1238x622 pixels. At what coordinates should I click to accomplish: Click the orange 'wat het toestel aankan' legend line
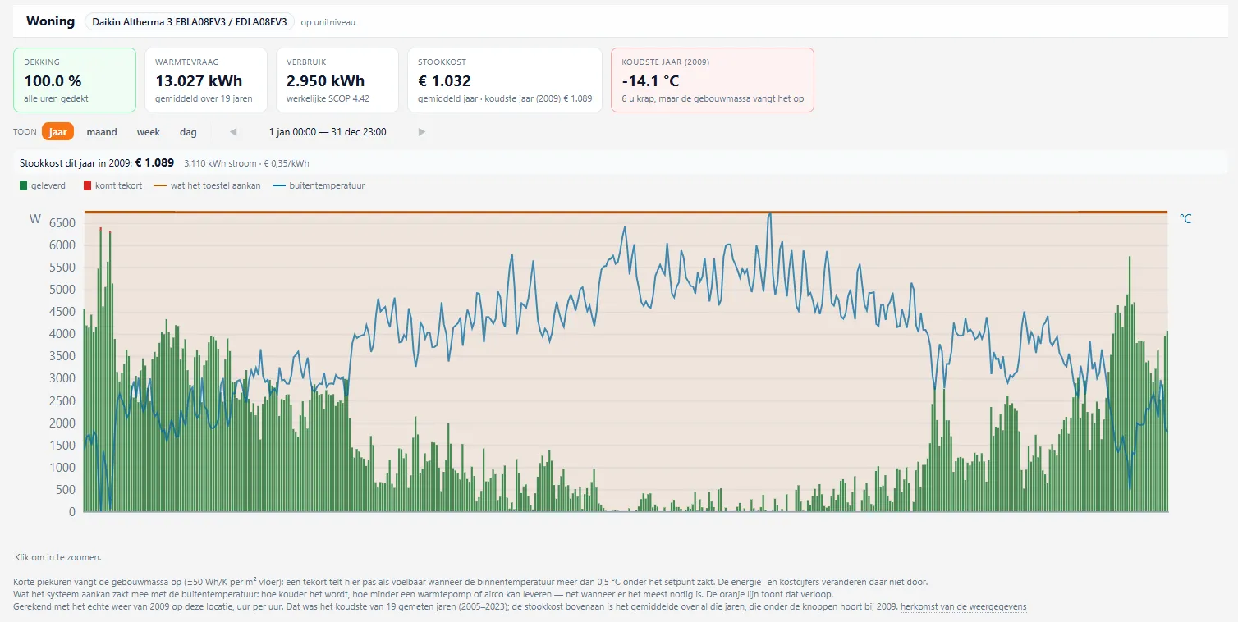coord(159,185)
